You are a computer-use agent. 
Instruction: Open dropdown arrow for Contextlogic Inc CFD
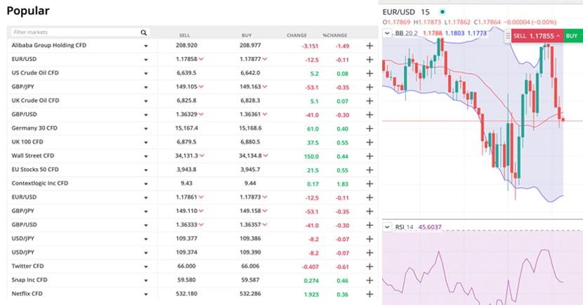146,184
